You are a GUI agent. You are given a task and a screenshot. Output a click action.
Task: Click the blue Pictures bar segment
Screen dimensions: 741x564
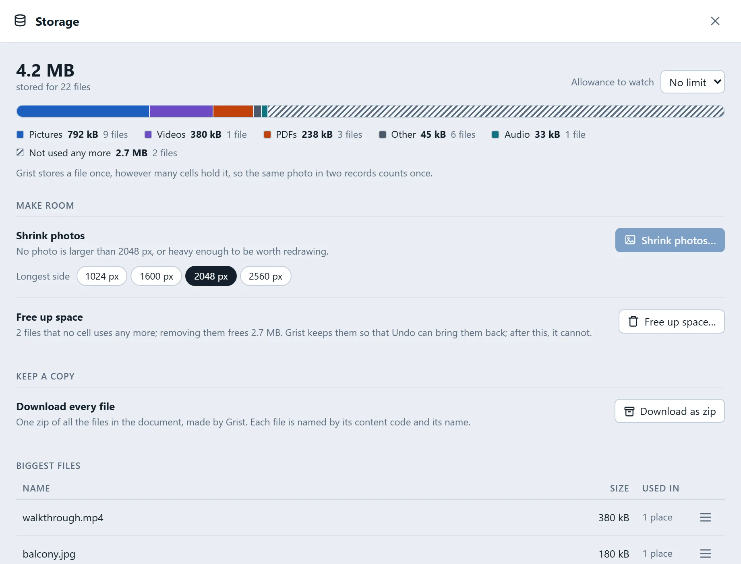(x=83, y=111)
